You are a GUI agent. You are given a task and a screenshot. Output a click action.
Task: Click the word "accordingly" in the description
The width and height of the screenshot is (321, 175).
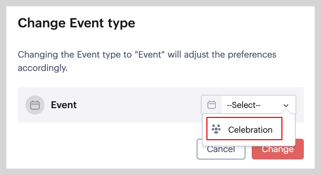(42, 68)
